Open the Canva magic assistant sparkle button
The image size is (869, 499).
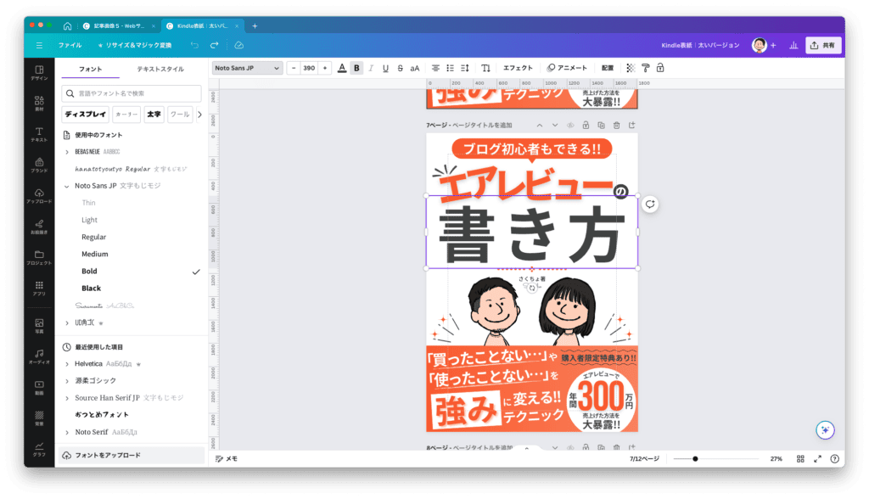825,430
